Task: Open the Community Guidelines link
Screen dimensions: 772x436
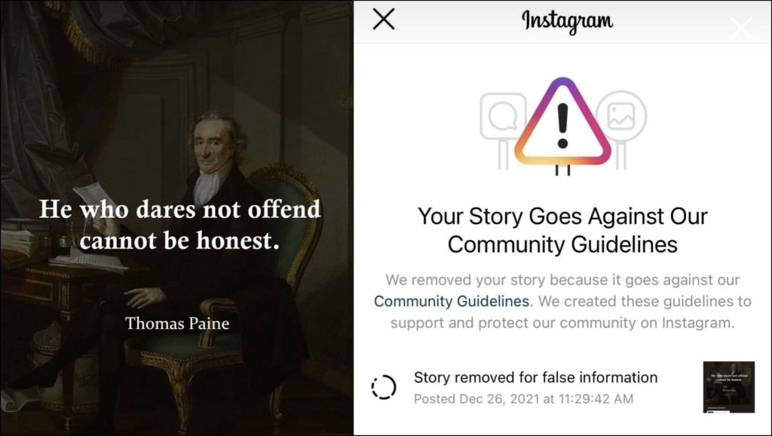Action: tap(452, 301)
